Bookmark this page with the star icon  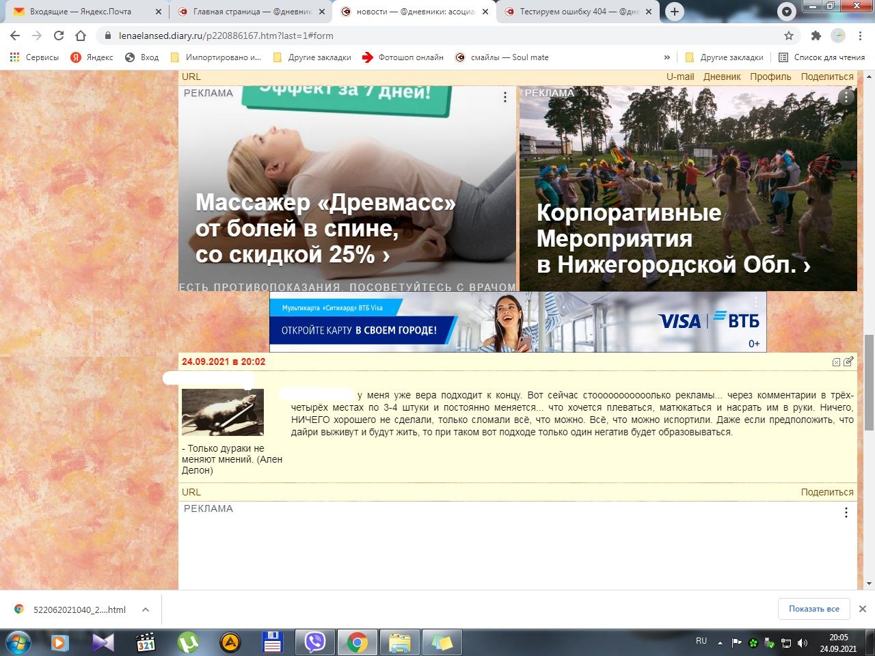789,36
